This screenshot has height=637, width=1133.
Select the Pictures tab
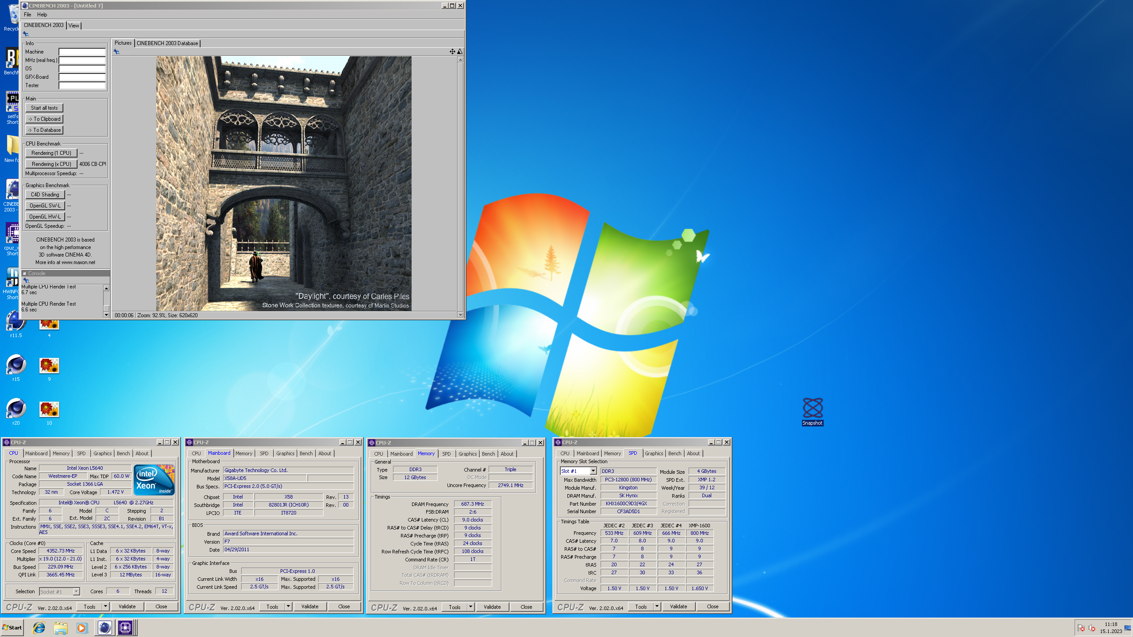point(123,43)
